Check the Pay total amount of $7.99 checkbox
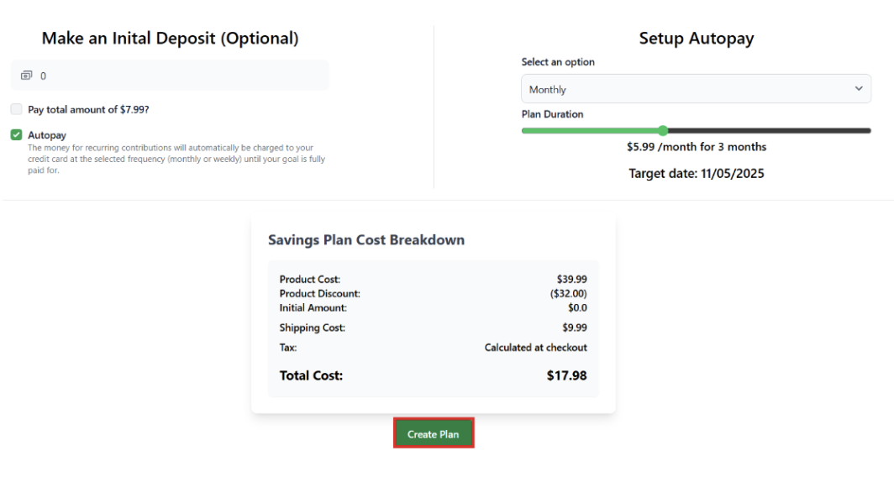 point(17,109)
